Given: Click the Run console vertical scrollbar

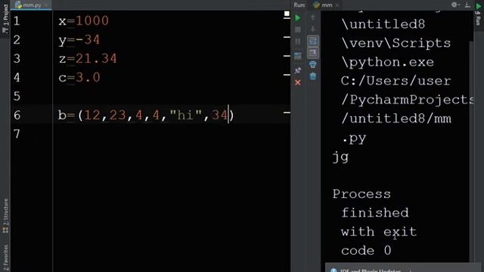Looking at the screenshot, I should pos(471,151).
